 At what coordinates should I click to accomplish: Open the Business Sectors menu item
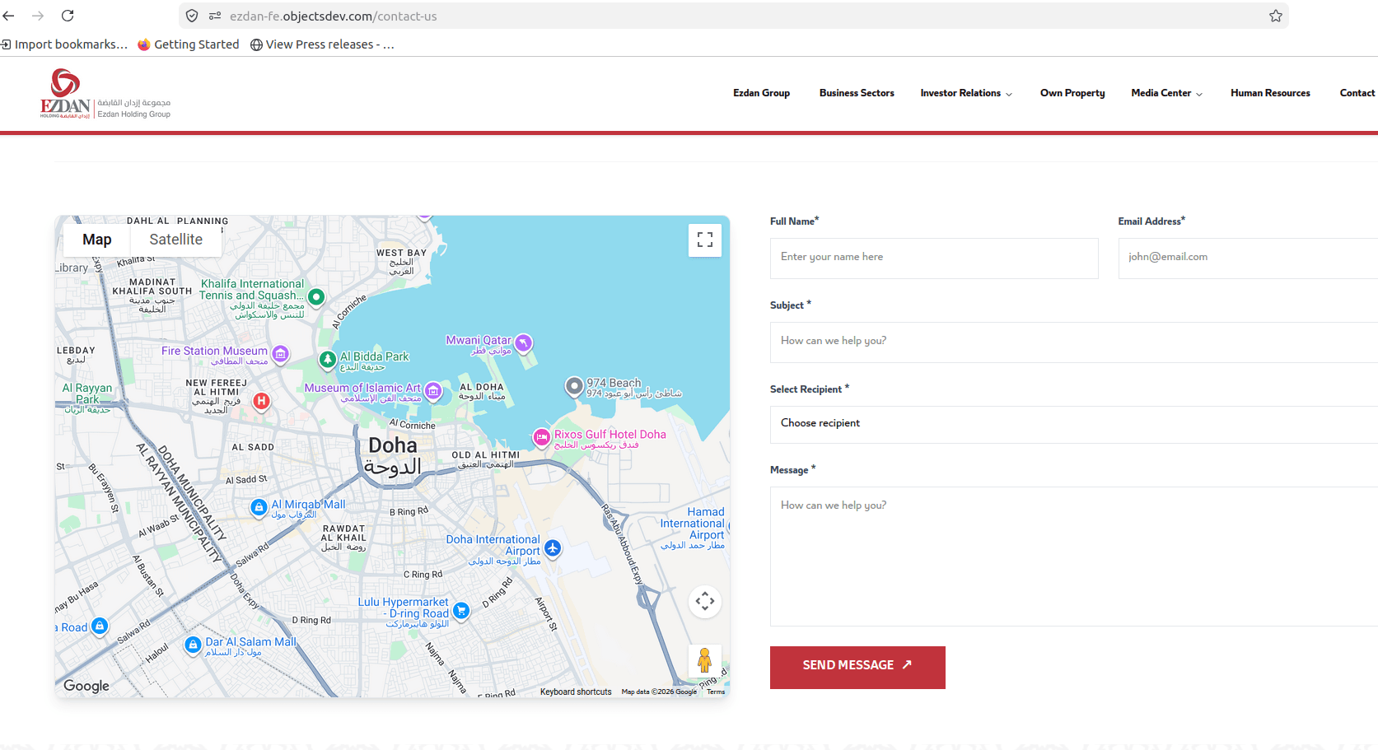[x=857, y=93]
